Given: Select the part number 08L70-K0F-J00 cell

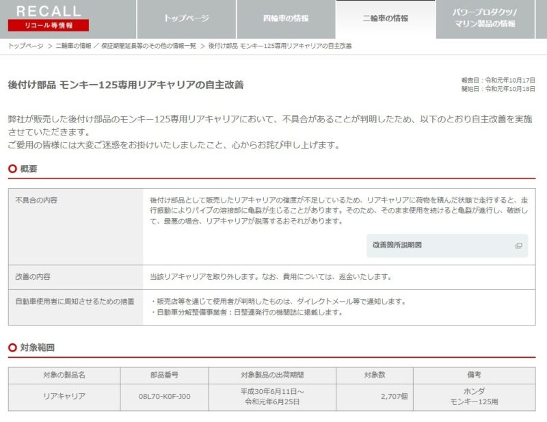Looking at the screenshot, I should (164, 397).
